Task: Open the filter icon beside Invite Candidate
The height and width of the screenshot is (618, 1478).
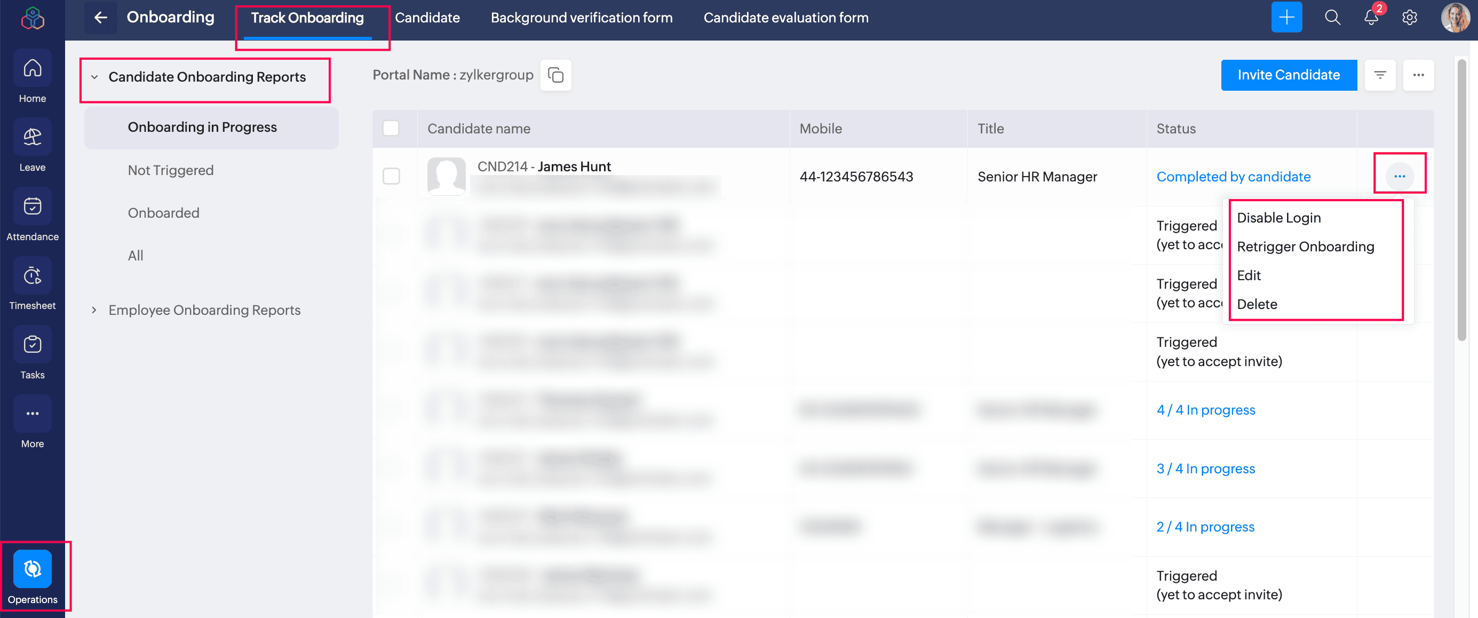Action: click(x=1379, y=75)
